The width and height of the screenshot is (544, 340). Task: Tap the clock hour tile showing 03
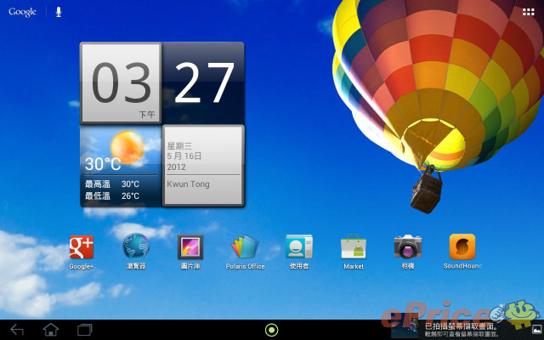click(x=121, y=83)
